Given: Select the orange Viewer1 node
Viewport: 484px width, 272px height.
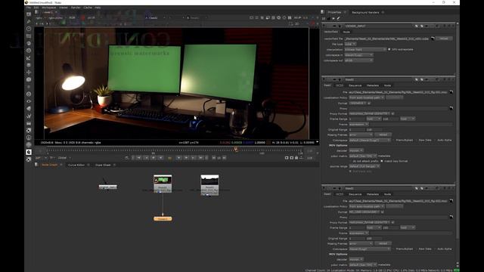Looking at the screenshot, I should point(163,218).
